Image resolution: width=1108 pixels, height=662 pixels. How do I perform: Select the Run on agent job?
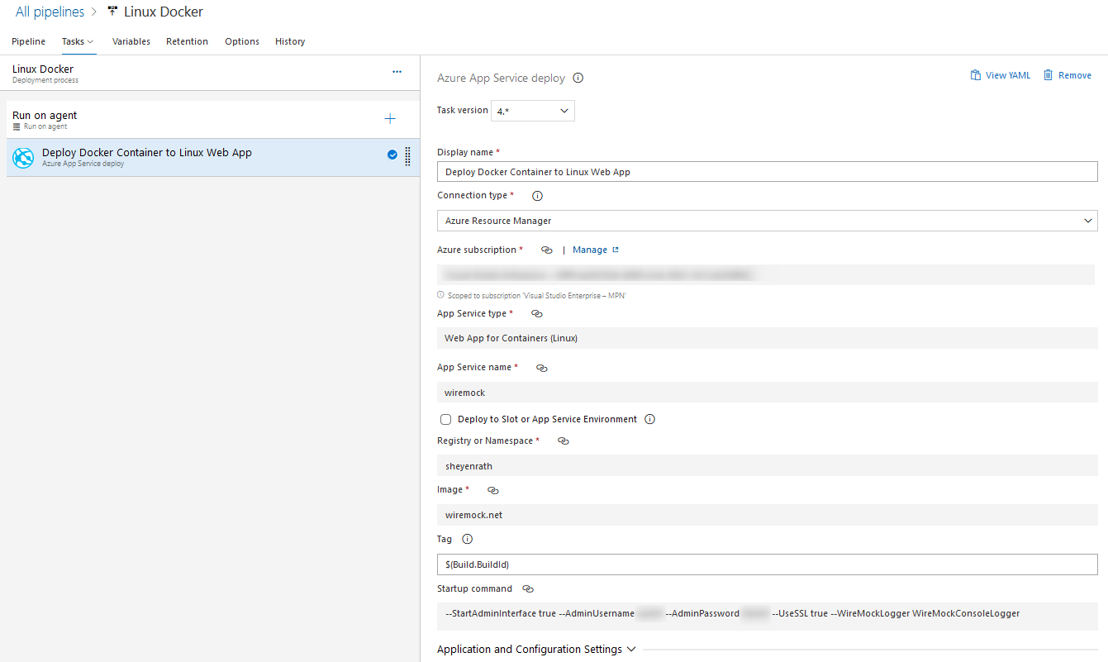coord(212,120)
